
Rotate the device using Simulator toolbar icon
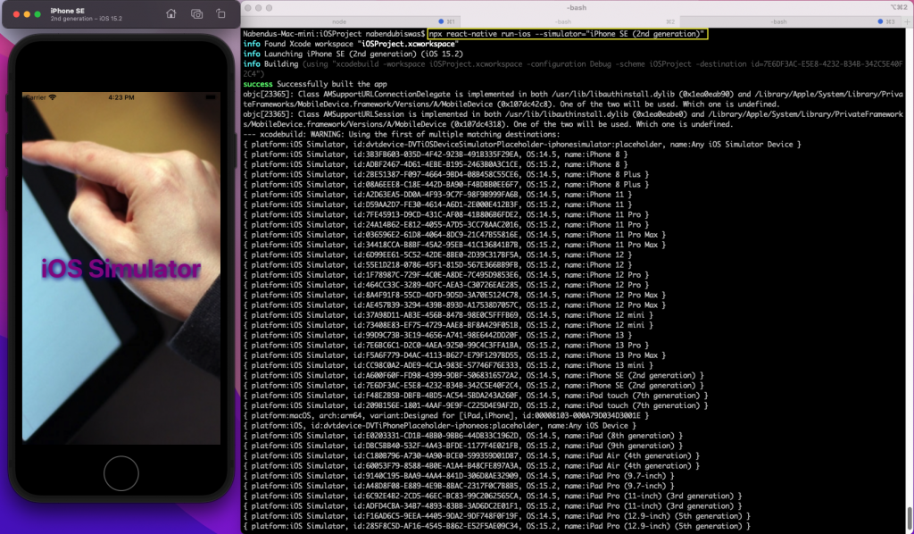[221, 13]
